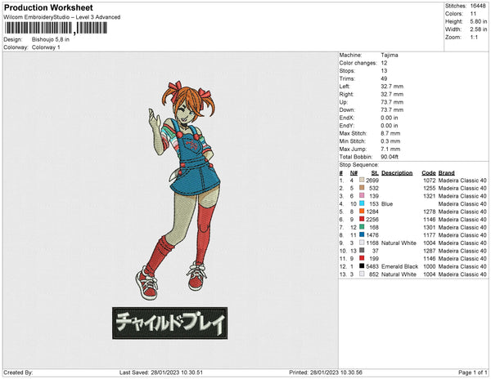Click the orange swatch in stop row 5
This screenshot has width=491, height=379.
(x=362, y=212)
